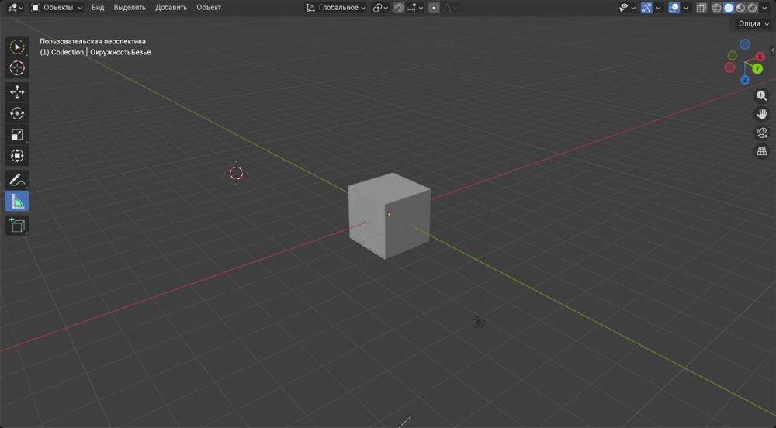Select the Add Cube tool
This screenshot has width=776, height=428.
tap(17, 225)
